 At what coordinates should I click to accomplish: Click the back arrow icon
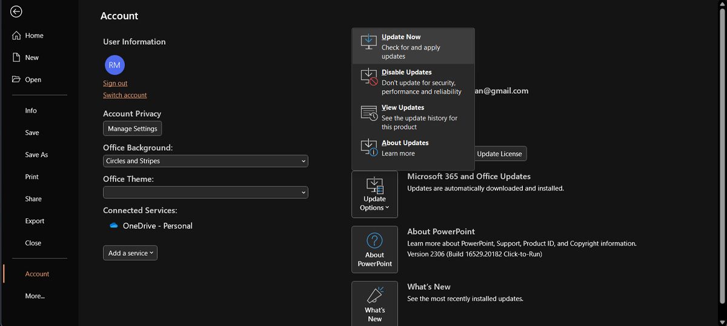click(x=16, y=11)
